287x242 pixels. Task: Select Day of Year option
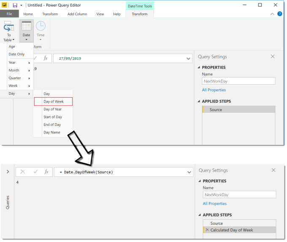click(53, 109)
